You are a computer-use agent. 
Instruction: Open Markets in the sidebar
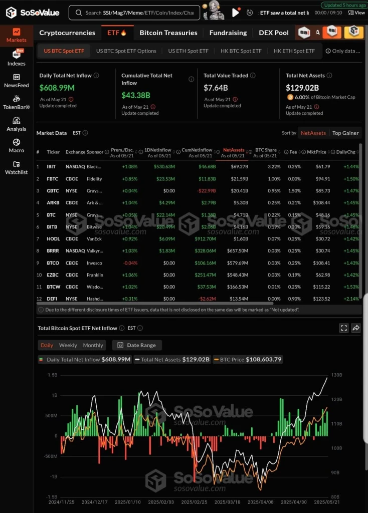tap(17, 36)
